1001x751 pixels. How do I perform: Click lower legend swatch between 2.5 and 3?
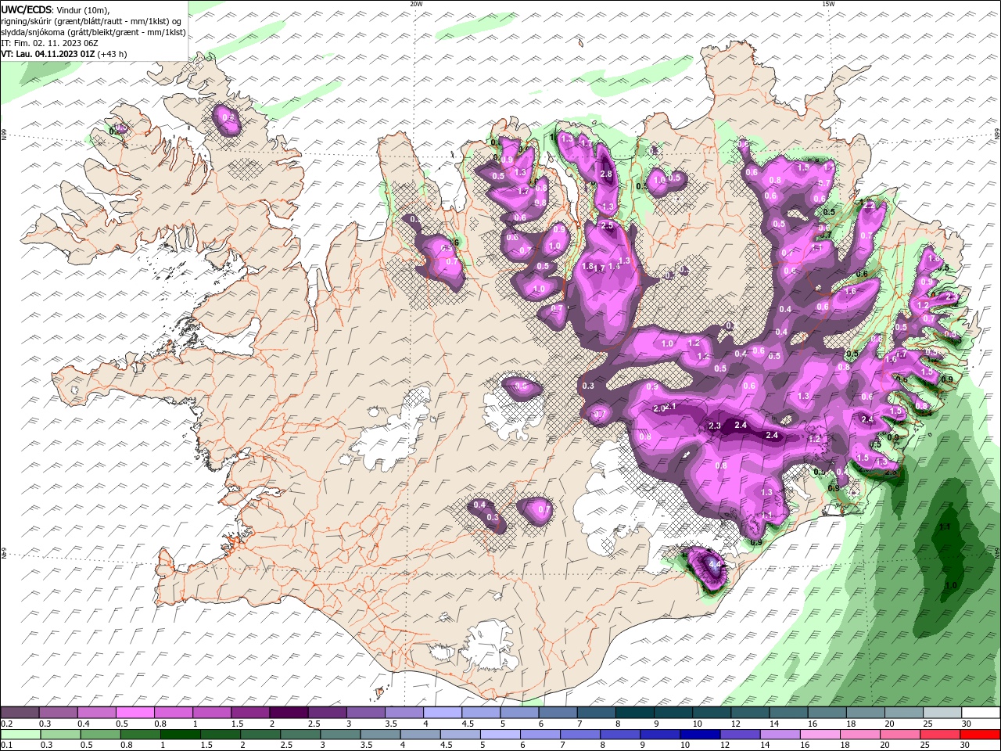coord(300,735)
